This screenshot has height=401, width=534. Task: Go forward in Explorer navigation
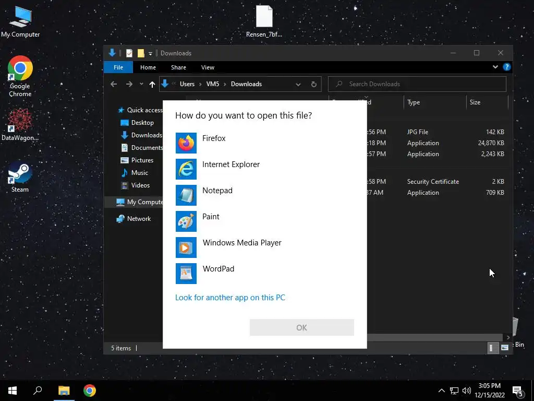point(129,84)
